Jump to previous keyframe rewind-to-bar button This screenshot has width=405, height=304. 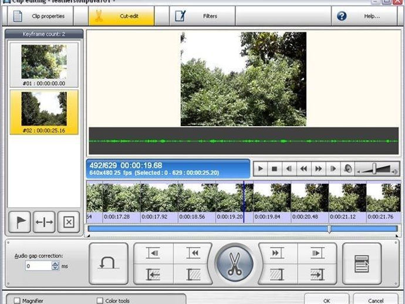[x=193, y=253]
